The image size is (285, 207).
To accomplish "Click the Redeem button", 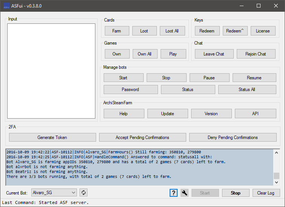I will (207, 31).
